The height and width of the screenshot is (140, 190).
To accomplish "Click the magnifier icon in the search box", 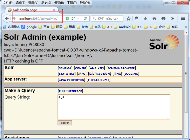I will (x=94, y=18).
